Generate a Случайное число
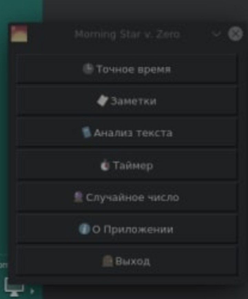 127,197
